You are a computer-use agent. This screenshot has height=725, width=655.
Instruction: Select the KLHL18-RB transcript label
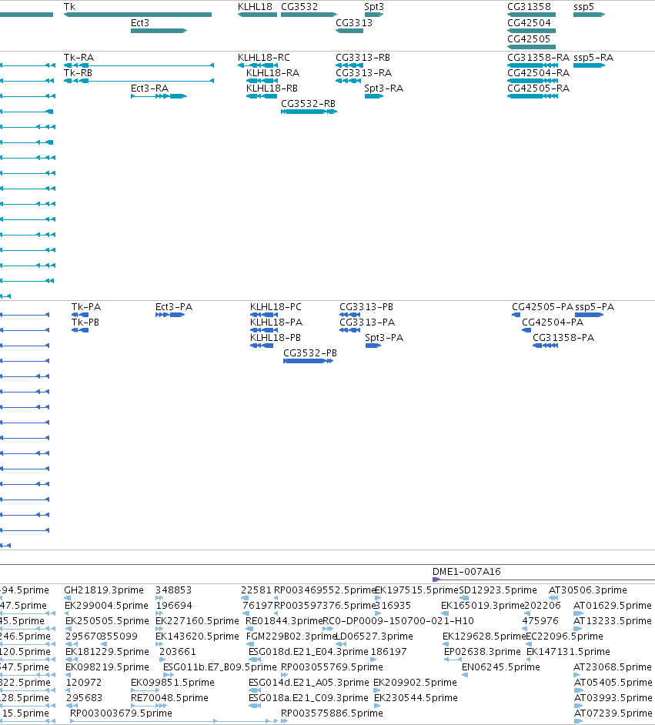[x=272, y=89]
